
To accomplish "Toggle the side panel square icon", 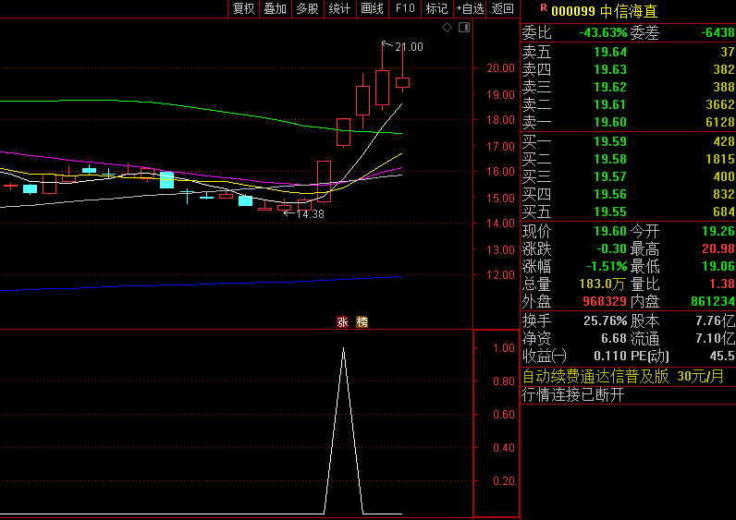I will coord(464,28).
